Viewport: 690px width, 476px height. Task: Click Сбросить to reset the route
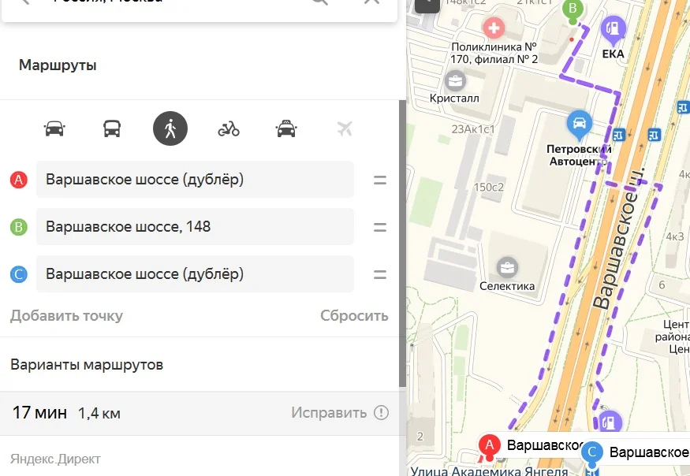pyautogui.click(x=354, y=316)
